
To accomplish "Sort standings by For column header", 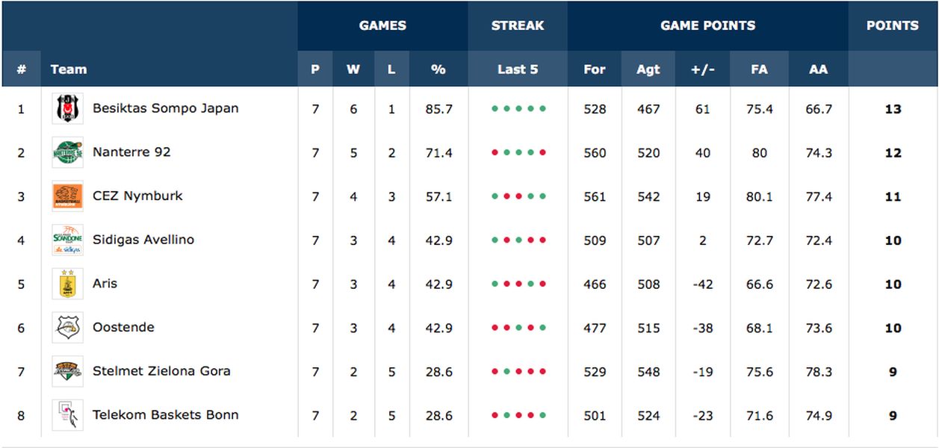I will click(595, 69).
